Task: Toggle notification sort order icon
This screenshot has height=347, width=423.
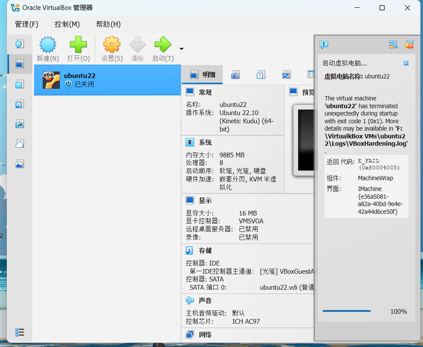Action: (393, 44)
